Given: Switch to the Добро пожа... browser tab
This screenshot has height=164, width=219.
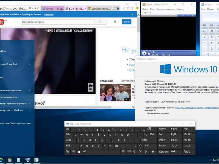Looking at the screenshot, I should click(99, 8).
